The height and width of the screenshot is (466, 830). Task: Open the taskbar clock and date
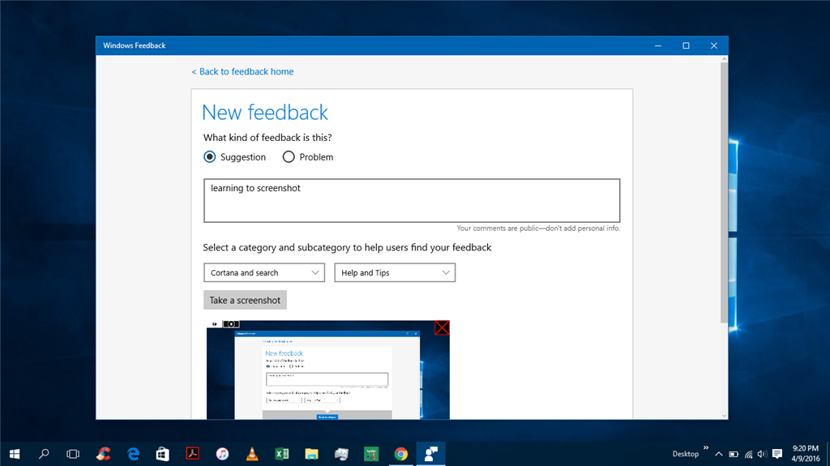(x=805, y=454)
